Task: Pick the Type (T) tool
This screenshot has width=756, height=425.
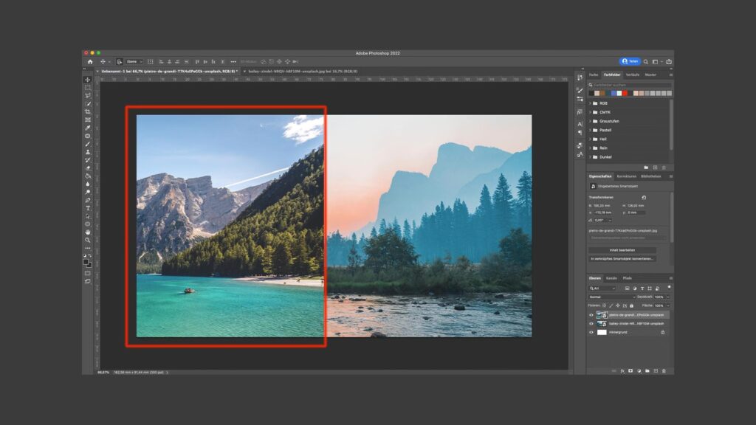Action: [x=88, y=208]
